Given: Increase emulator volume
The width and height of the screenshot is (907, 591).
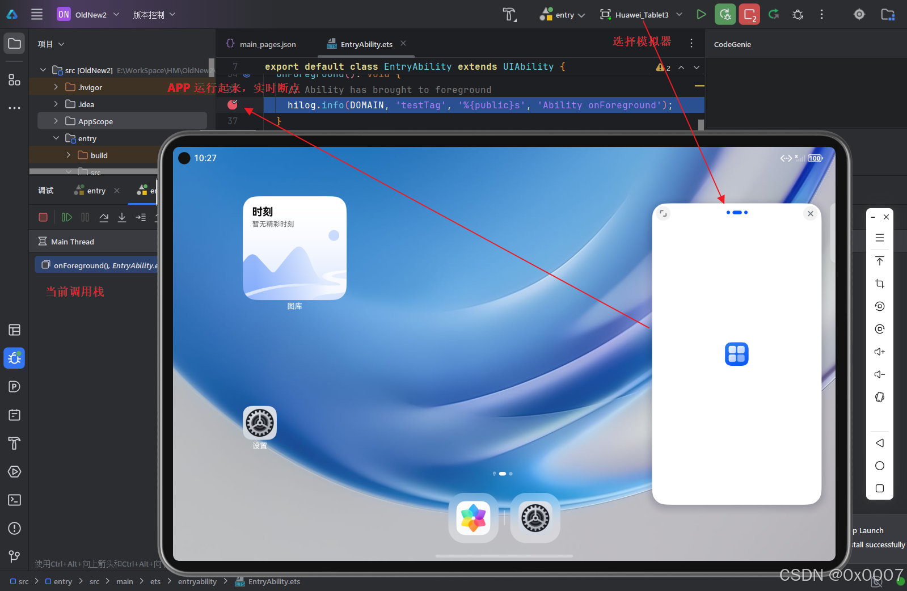Looking at the screenshot, I should 880,352.
